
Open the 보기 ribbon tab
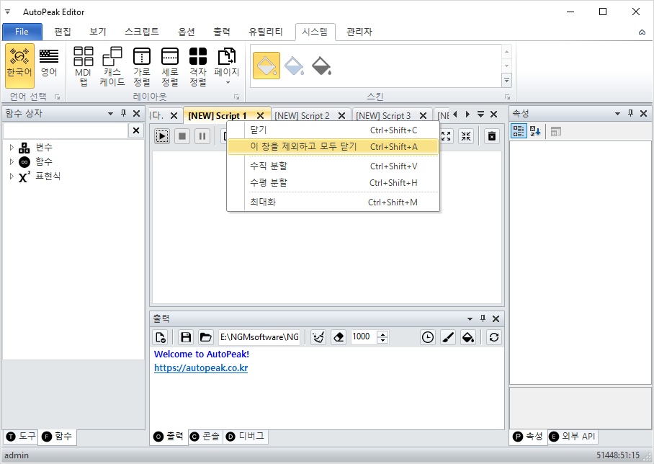tap(98, 32)
